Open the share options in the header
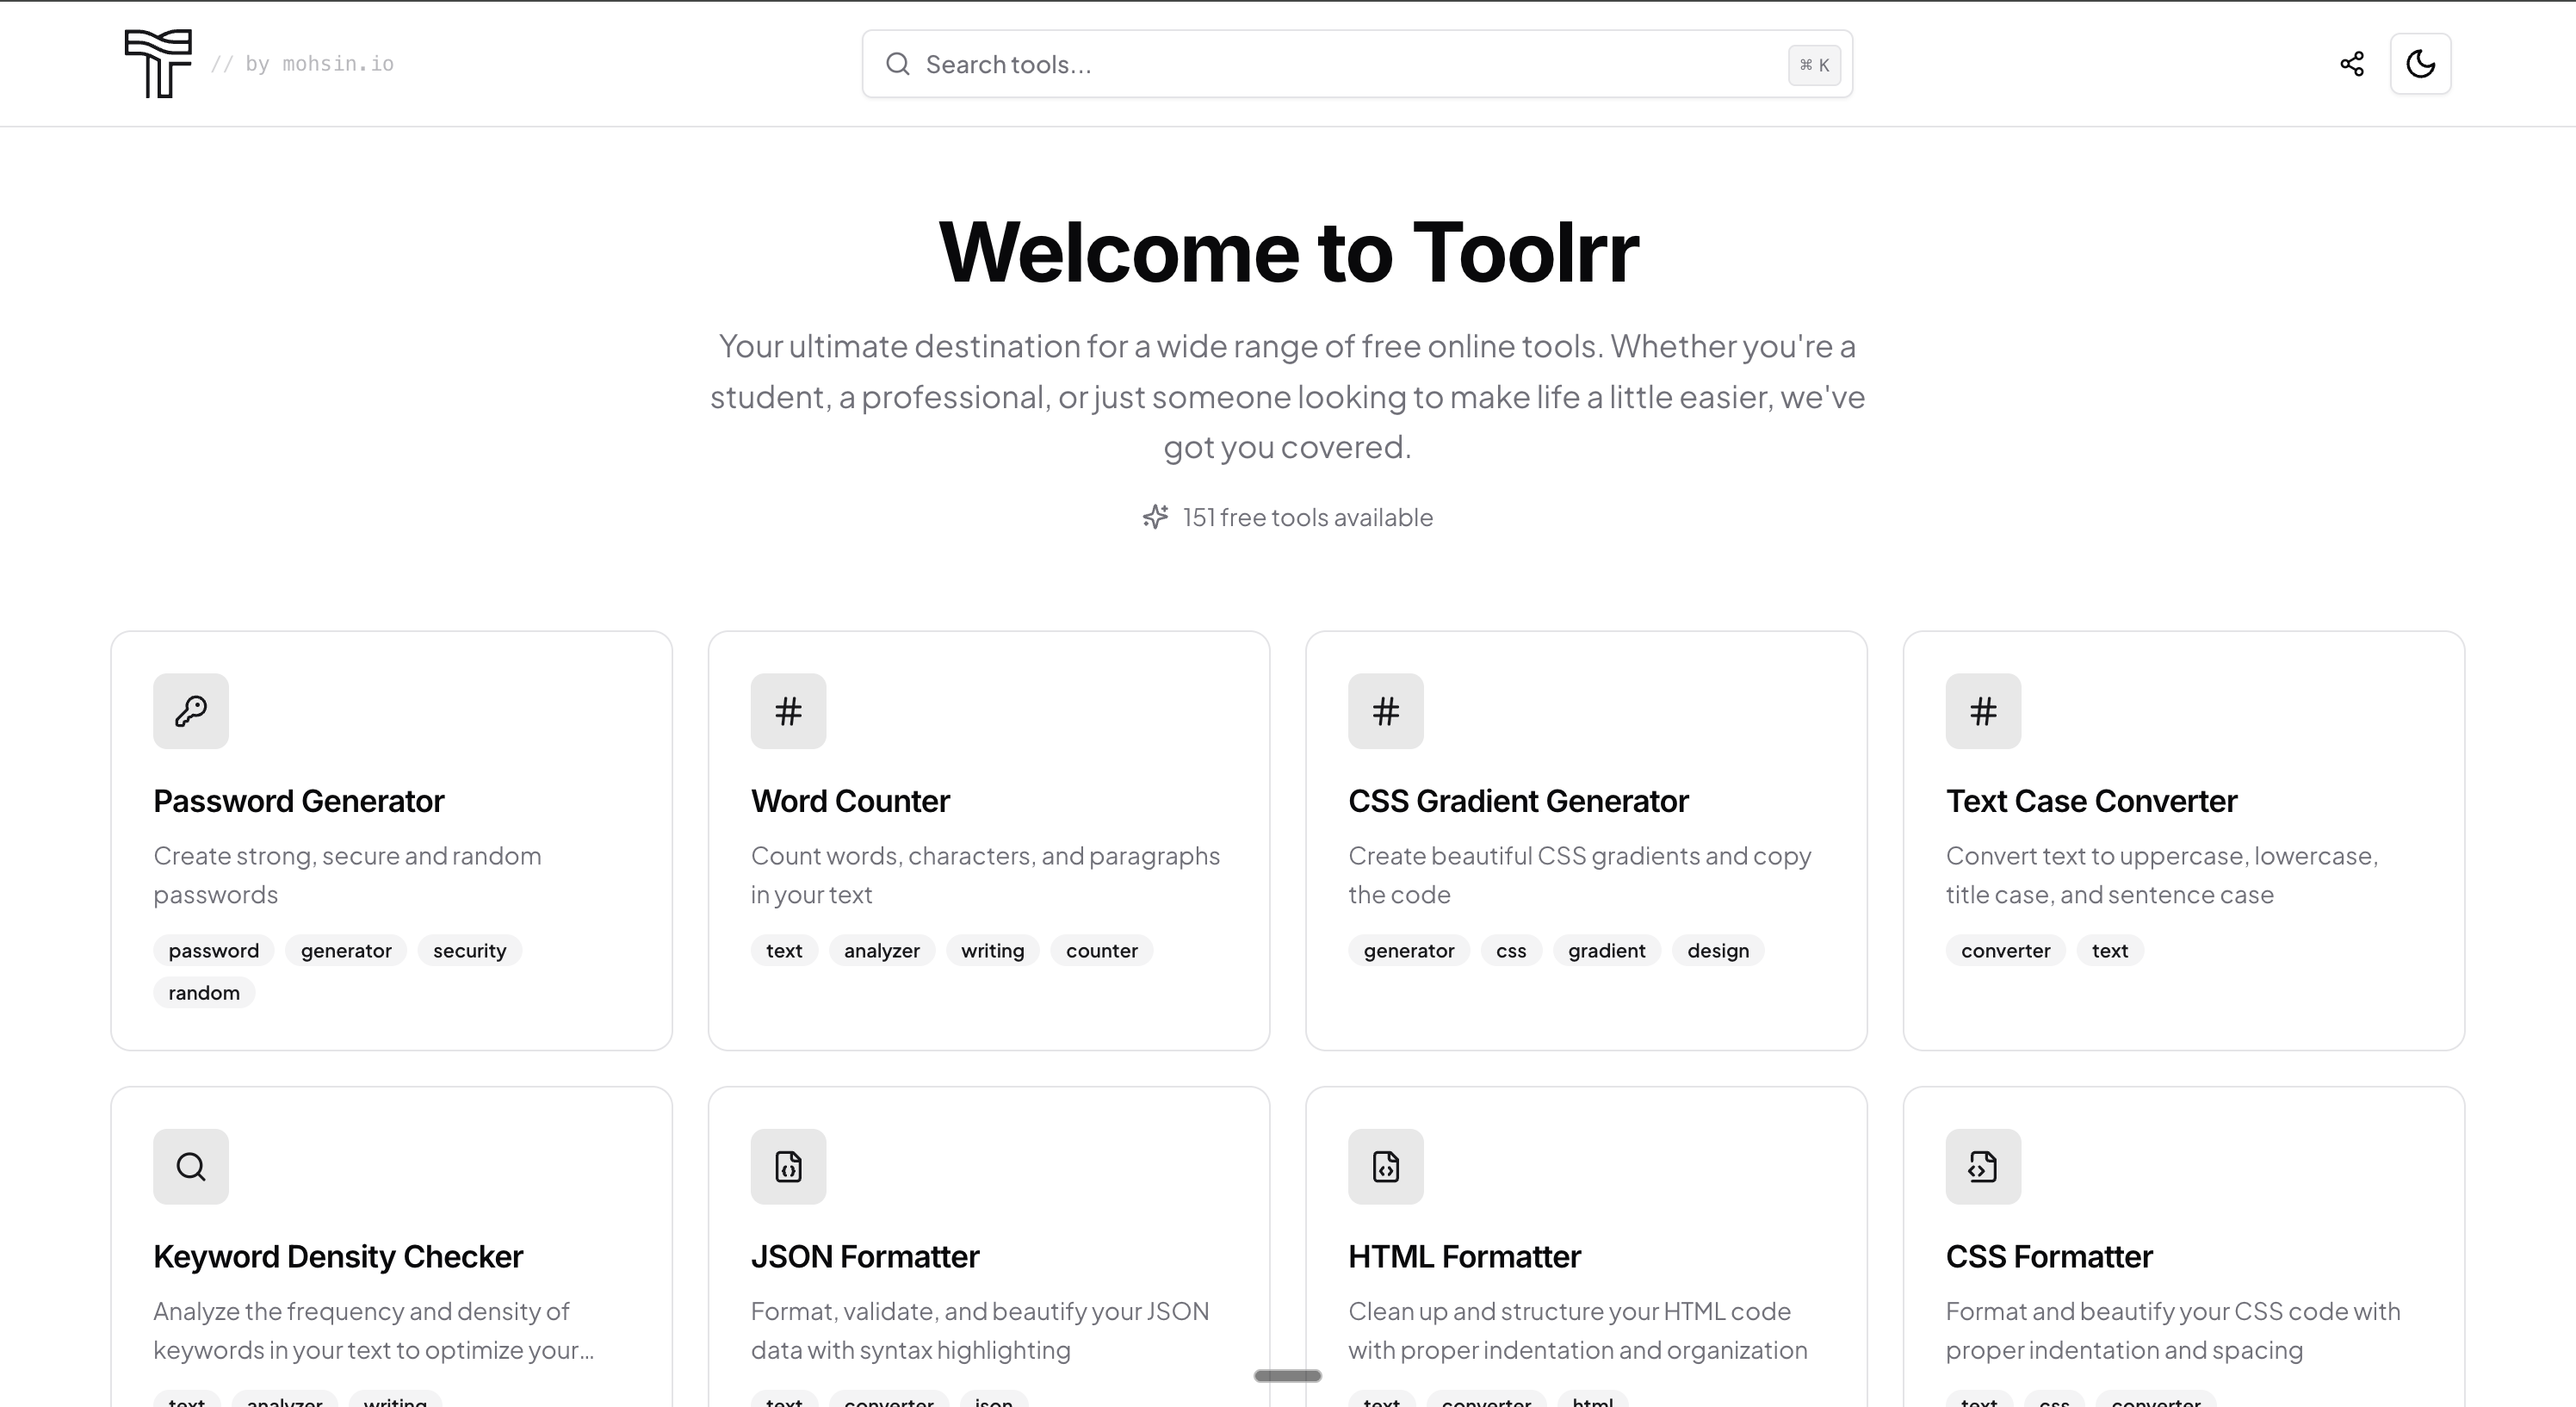2576x1407 pixels. [x=2352, y=63]
